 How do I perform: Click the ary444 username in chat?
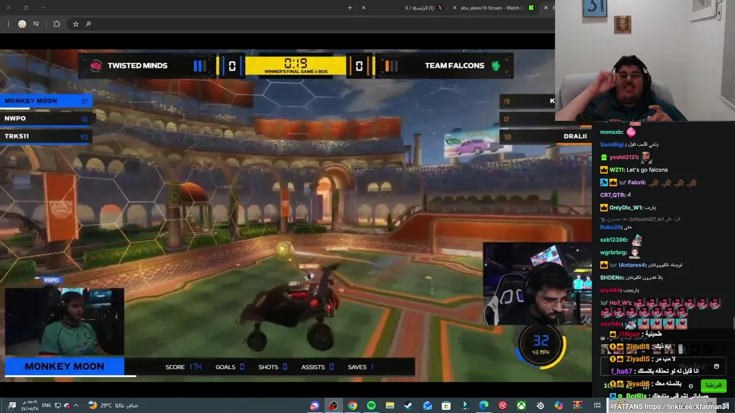tap(610, 290)
